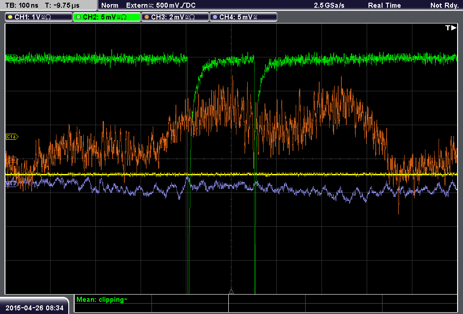The width and height of the screenshot is (463, 314).
Task: Click the blue C4 ground level marker
Action: 12,184
